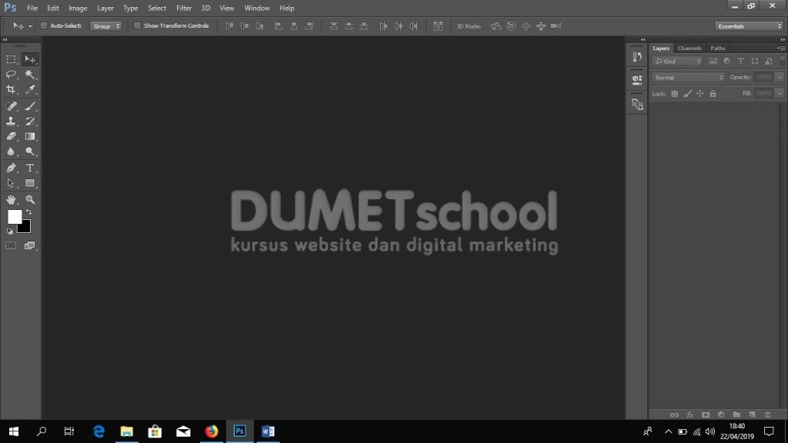Open Firefox from the taskbar
This screenshot has width=788, height=443.
[x=212, y=431]
